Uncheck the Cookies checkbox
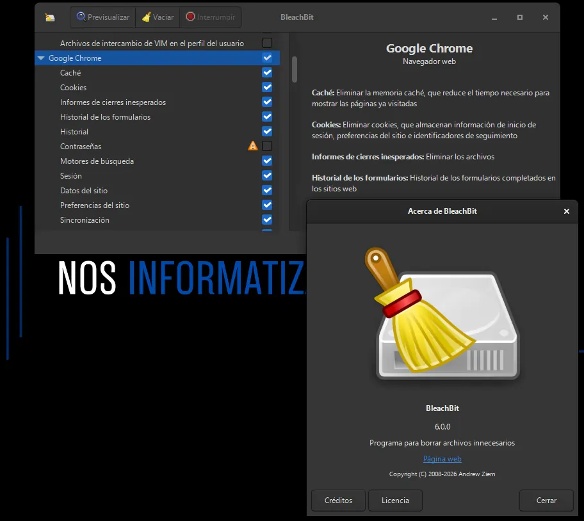The image size is (584, 521). [x=267, y=88]
